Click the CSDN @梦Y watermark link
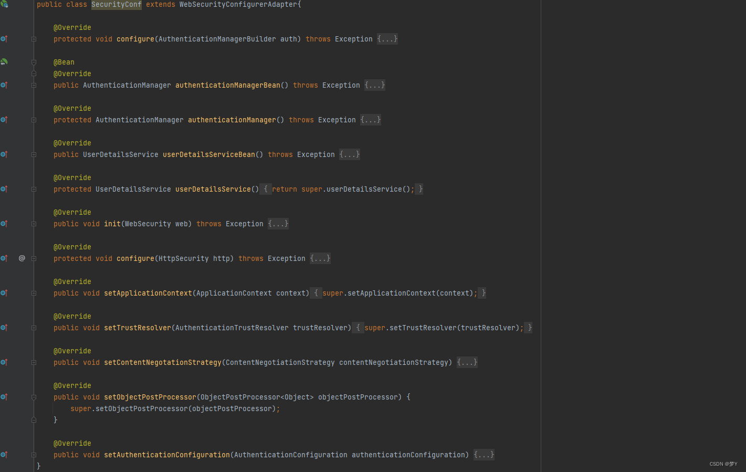 coord(723,464)
